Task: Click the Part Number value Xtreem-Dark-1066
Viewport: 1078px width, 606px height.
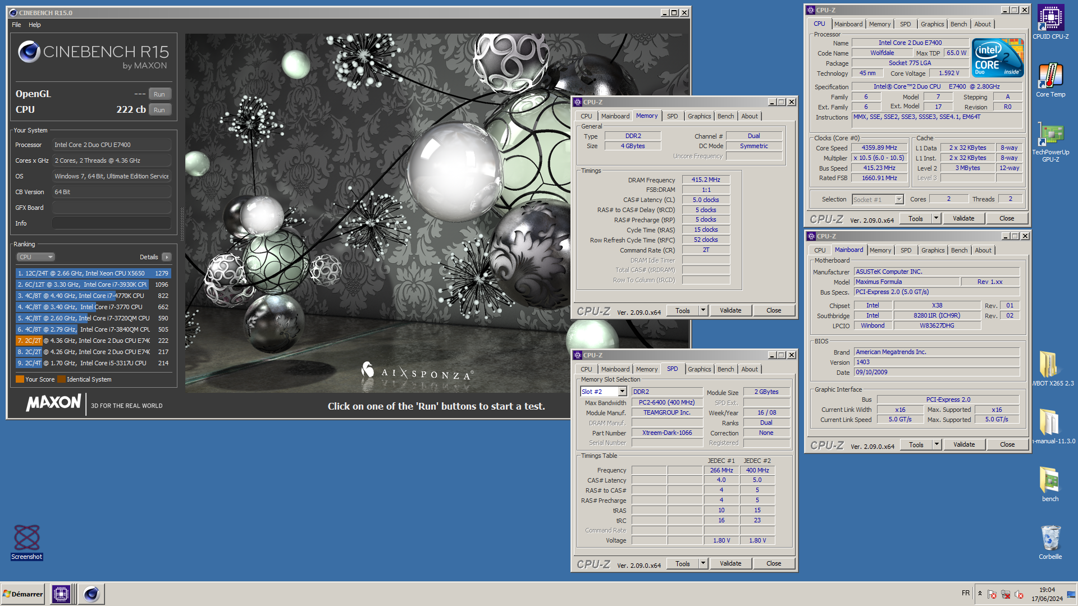Action: (667, 433)
